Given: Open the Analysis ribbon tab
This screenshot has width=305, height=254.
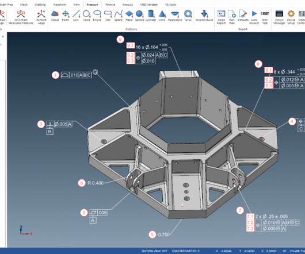Looking at the screenshot, I should tap(128, 5).
